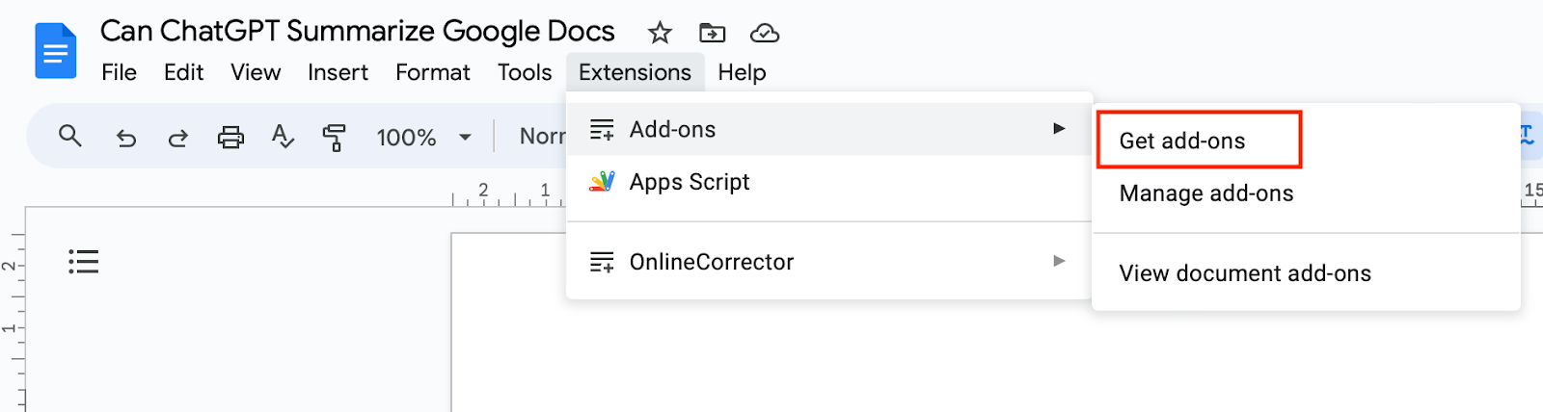This screenshot has width=1543, height=412.
Task: Redo the last action
Action: click(177, 138)
